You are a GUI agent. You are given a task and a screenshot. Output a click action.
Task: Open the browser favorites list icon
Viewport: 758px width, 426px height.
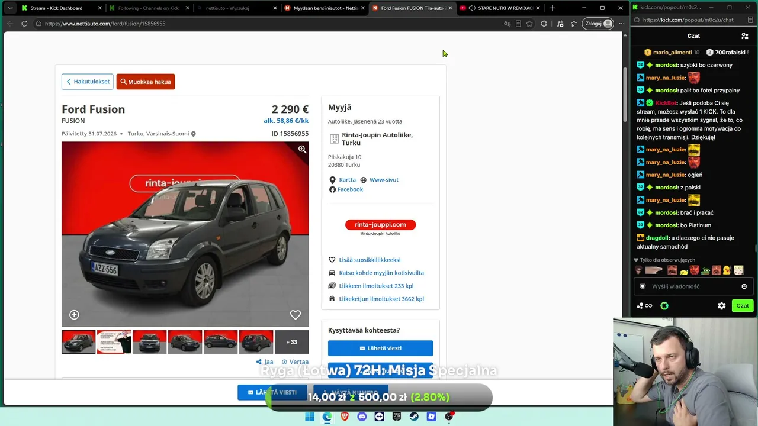[574, 24]
